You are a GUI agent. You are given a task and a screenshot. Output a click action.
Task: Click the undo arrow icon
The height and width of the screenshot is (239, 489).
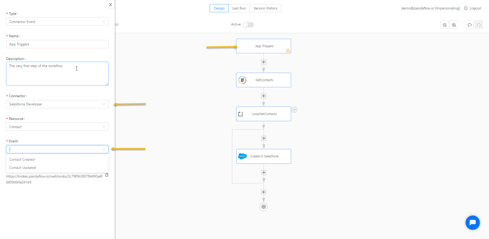470,25
